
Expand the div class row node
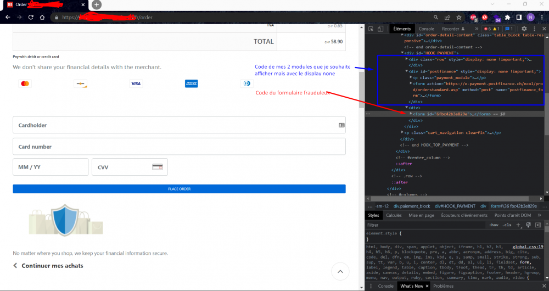pos(406,59)
